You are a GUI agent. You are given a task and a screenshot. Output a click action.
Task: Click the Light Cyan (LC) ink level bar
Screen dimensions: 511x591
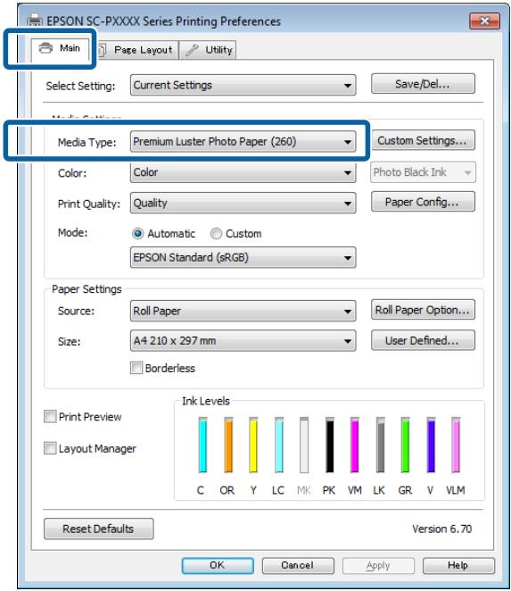[279, 445]
